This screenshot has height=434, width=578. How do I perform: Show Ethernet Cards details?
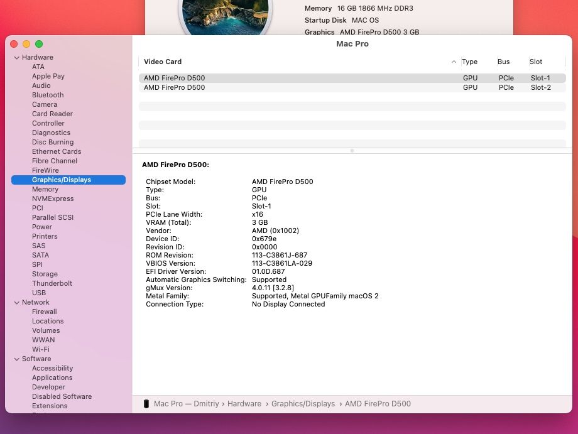pos(57,151)
